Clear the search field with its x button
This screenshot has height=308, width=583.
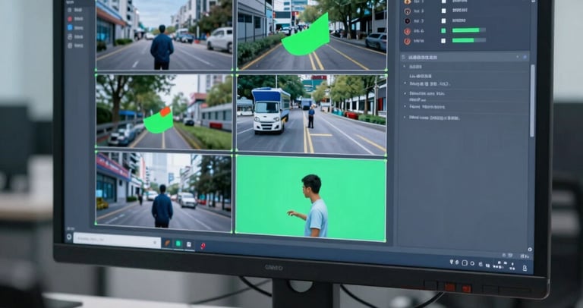click(x=156, y=243)
